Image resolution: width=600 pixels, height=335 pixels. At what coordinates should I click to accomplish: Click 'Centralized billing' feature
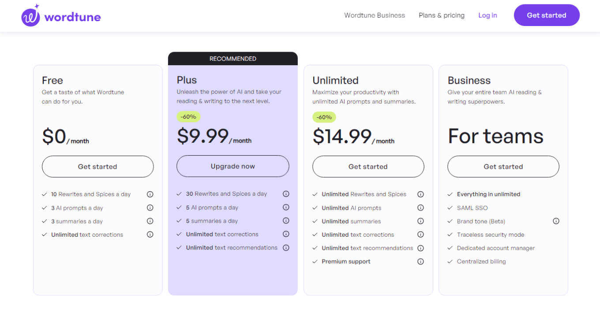pyautogui.click(x=481, y=261)
